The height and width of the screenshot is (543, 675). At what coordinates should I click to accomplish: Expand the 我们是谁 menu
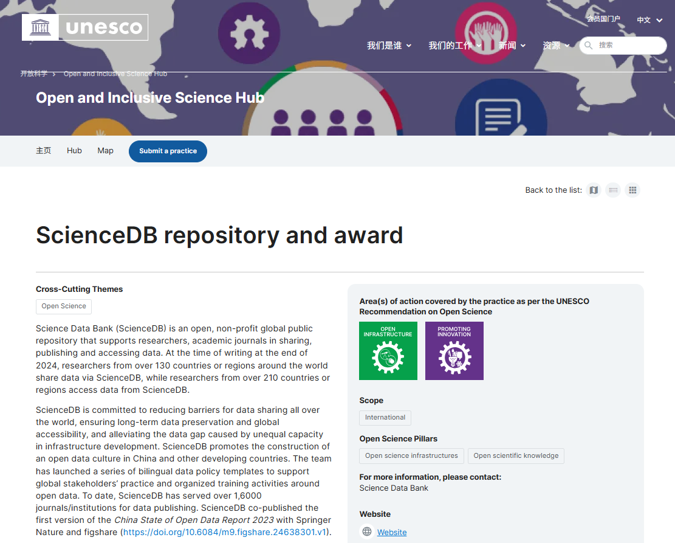(x=389, y=45)
